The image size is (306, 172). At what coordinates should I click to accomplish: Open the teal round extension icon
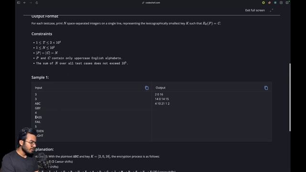(275, 3)
